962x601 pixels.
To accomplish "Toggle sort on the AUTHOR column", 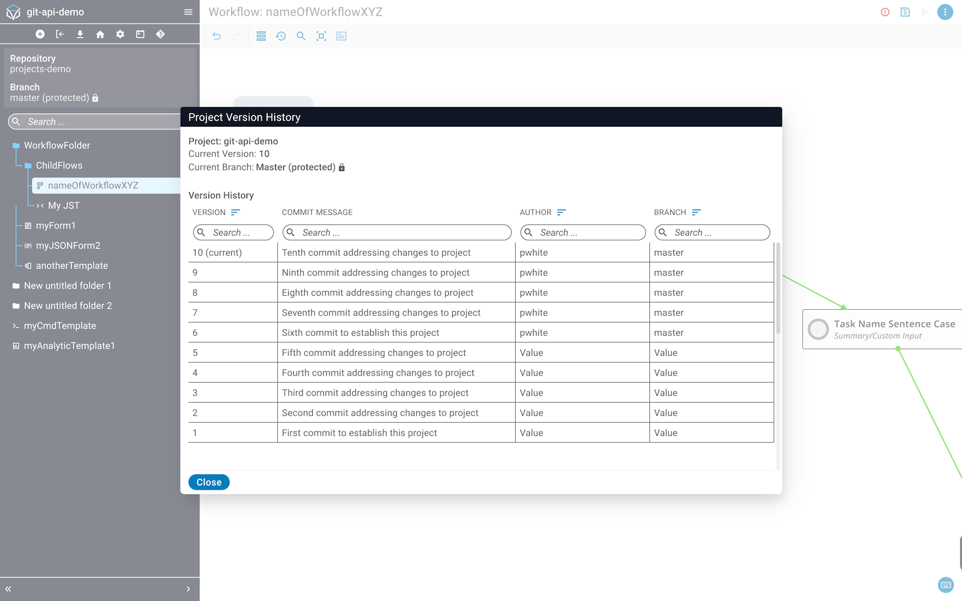I will [x=561, y=212].
